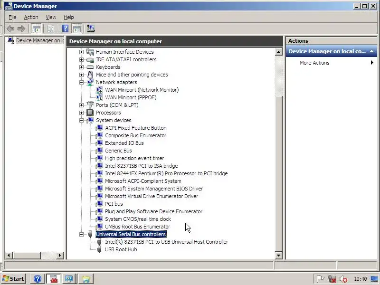Expand the Human Interface Devices node

(81, 52)
